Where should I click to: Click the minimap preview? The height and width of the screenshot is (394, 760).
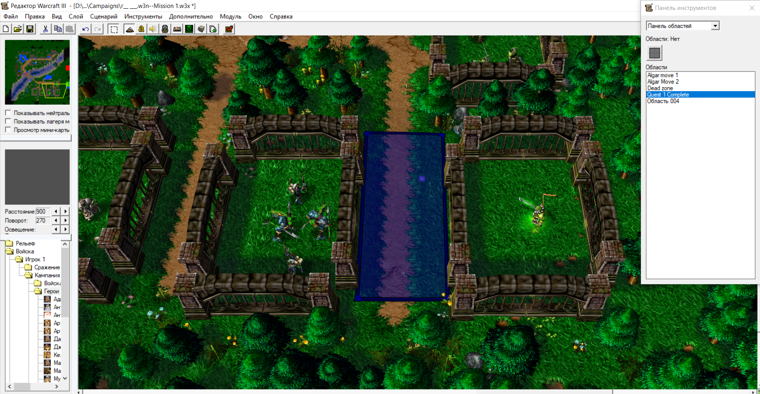[x=37, y=72]
